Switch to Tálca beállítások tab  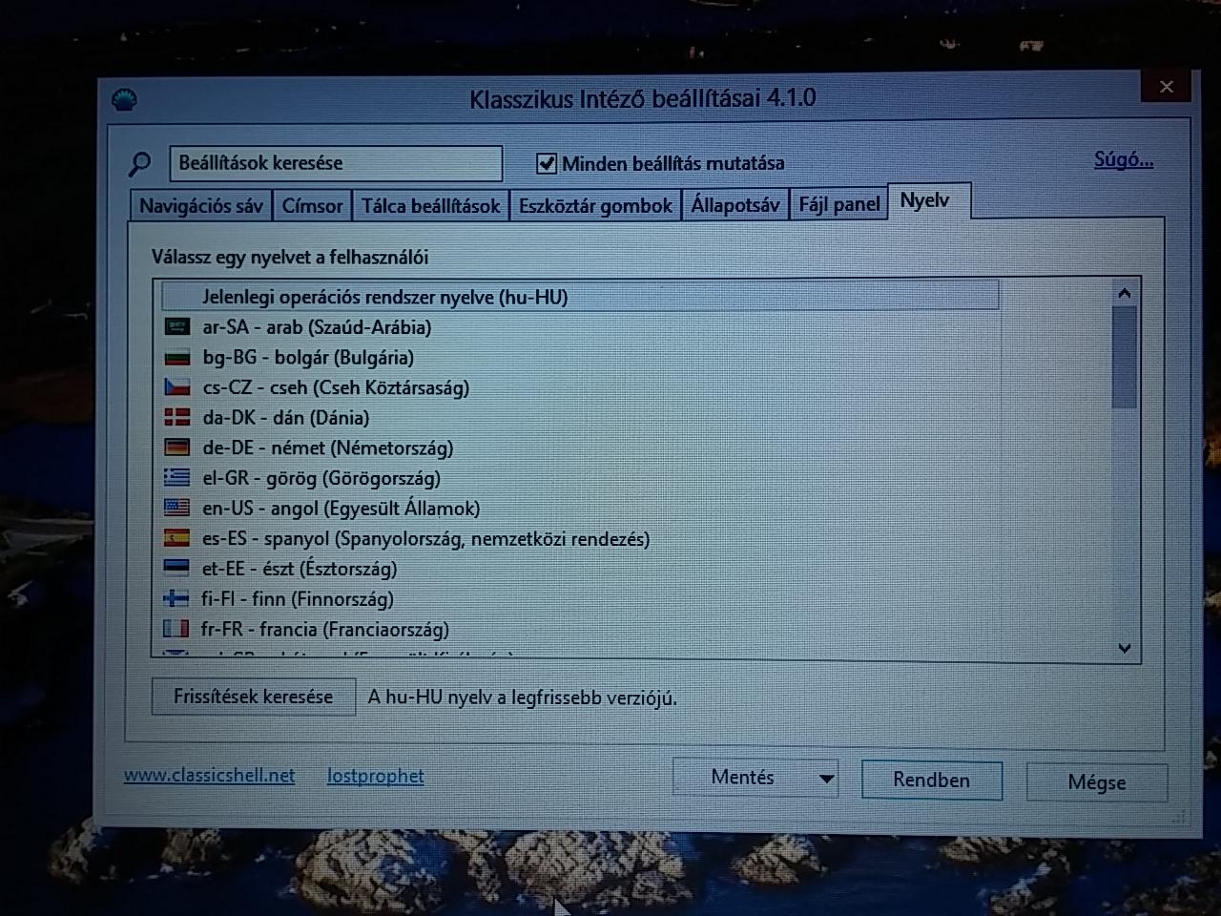pos(430,206)
